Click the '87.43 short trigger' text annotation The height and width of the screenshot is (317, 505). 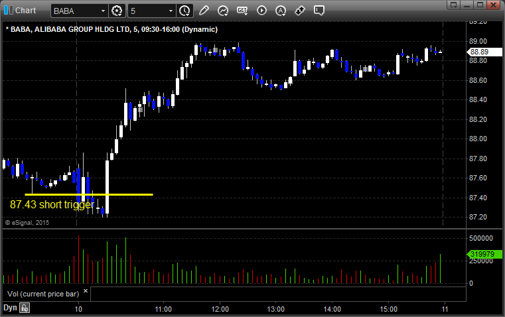click(52, 204)
